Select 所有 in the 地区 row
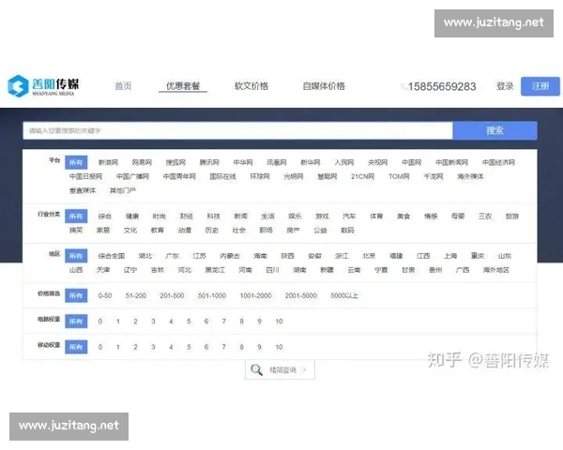The image size is (563, 450). [76, 256]
